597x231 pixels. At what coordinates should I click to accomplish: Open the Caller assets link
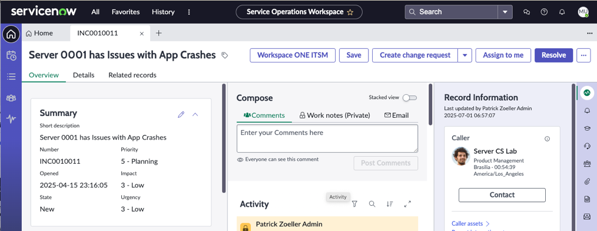tap(470, 223)
